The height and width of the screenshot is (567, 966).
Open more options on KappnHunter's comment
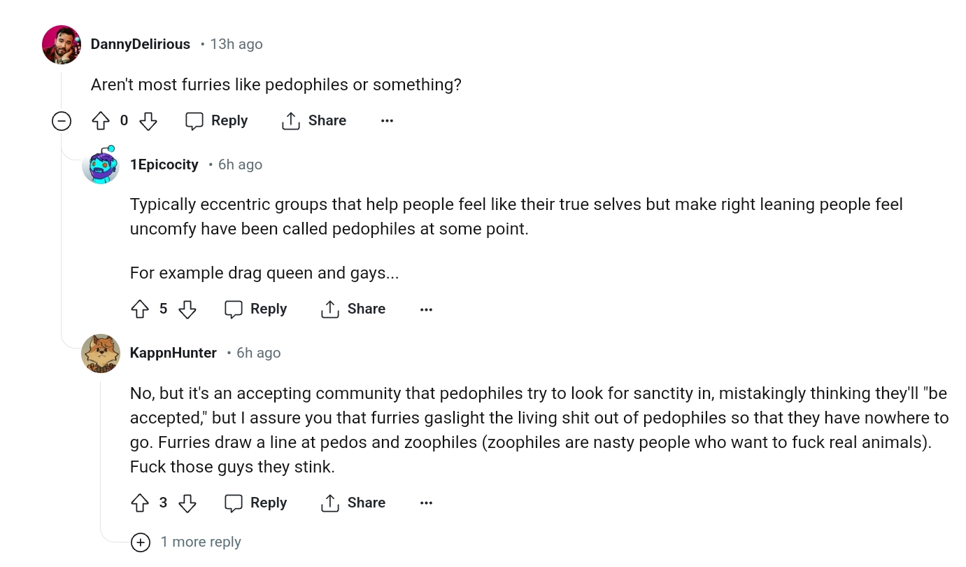coord(426,503)
